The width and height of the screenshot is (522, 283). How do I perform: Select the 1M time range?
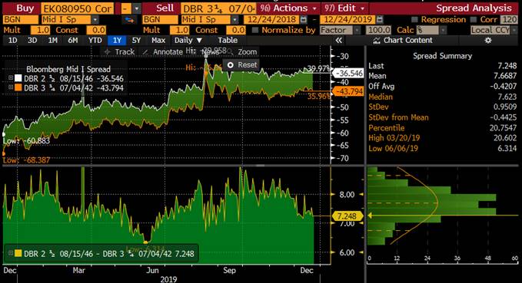[x=52, y=41]
